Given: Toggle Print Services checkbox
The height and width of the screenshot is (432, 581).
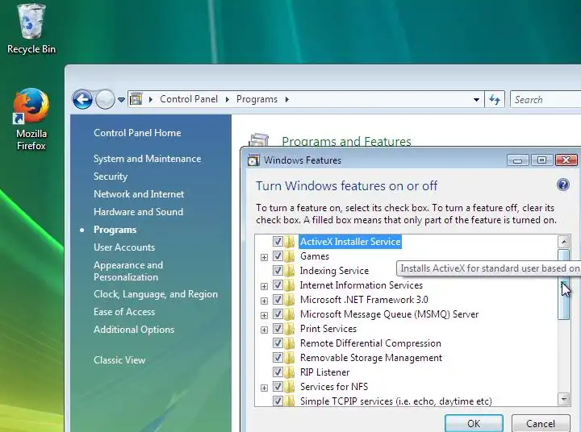Looking at the screenshot, I should [278, 328].
